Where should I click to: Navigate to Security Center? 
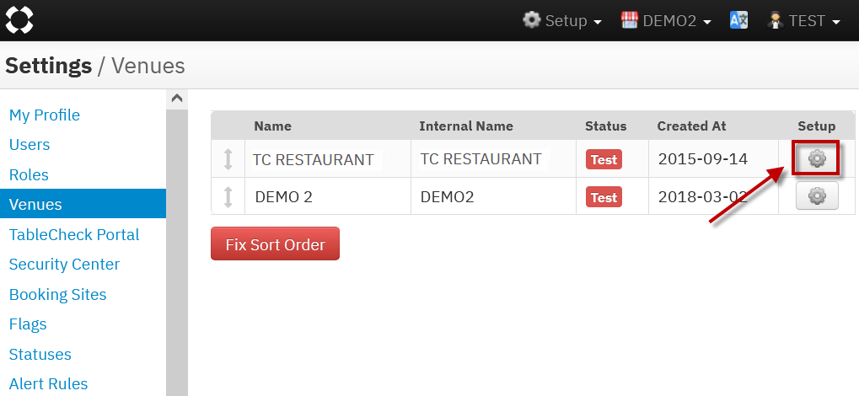tap(64, 265)
